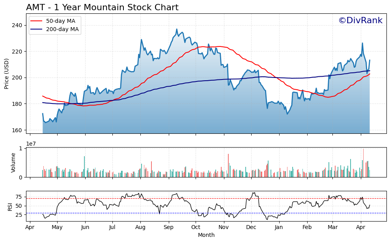Click the "Aug" month tick label
The height and width of the screenshot is (242, 390).
(140, 227)
